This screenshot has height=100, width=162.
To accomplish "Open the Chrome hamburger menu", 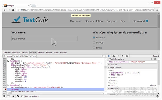I will coord(157,10).
